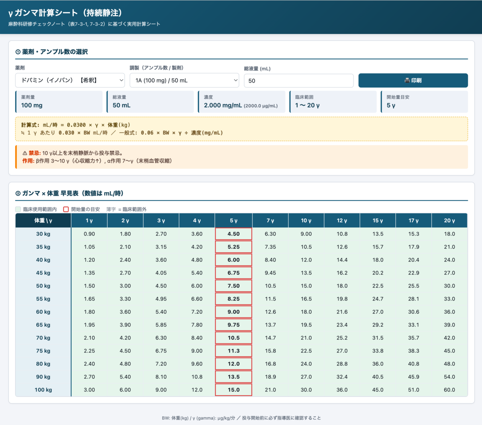Viewport: 482px width, 425px height.
Task: Click the warning triangle icon beside 禁忌
Action: point(25,153)
